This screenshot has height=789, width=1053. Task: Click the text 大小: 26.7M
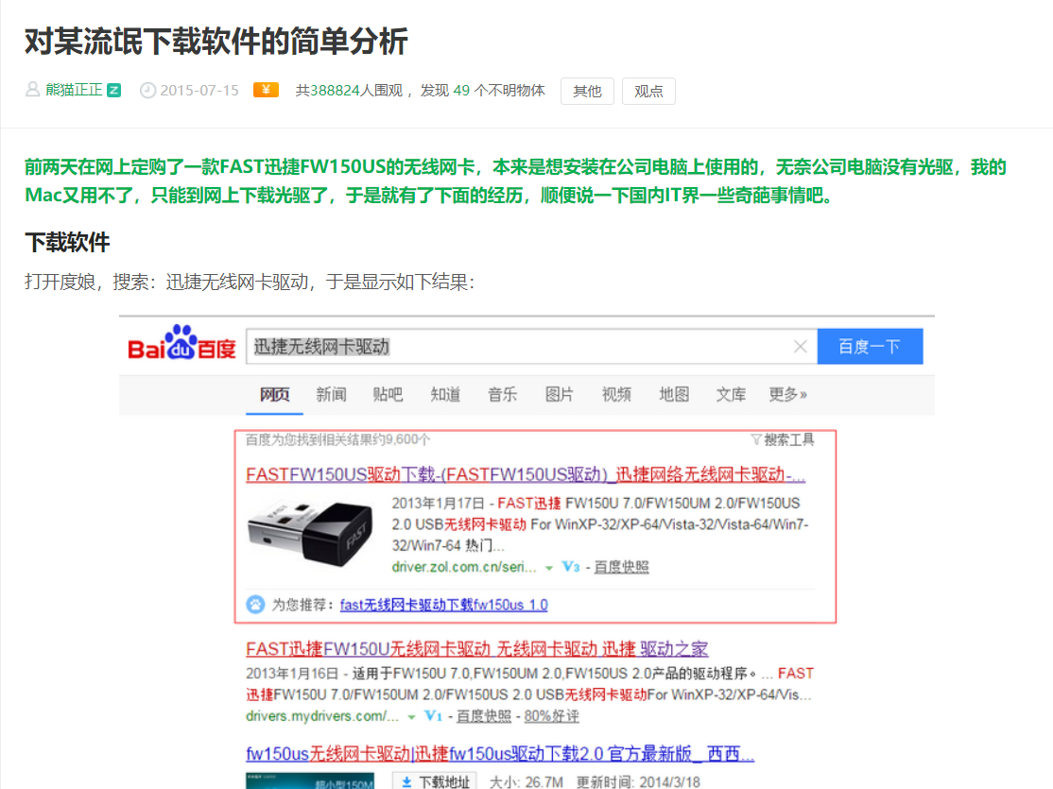tap(526, 781)
